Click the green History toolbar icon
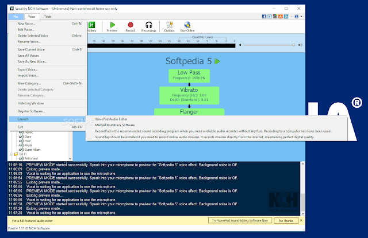 (92, 25)
